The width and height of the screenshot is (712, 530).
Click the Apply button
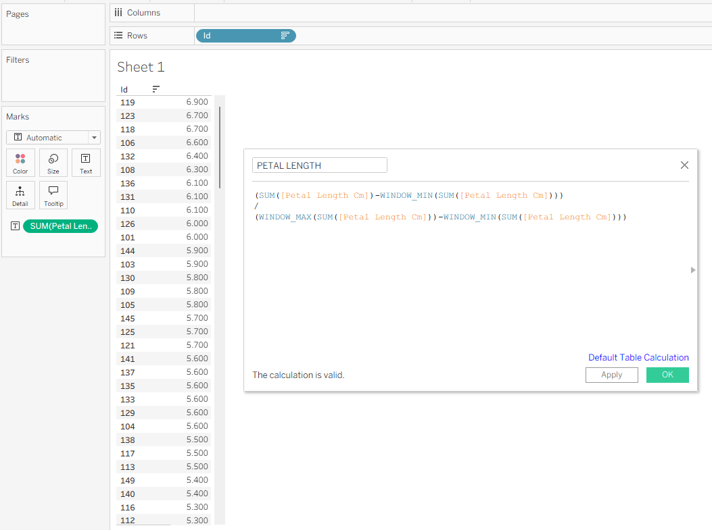(x=611, y=375)
